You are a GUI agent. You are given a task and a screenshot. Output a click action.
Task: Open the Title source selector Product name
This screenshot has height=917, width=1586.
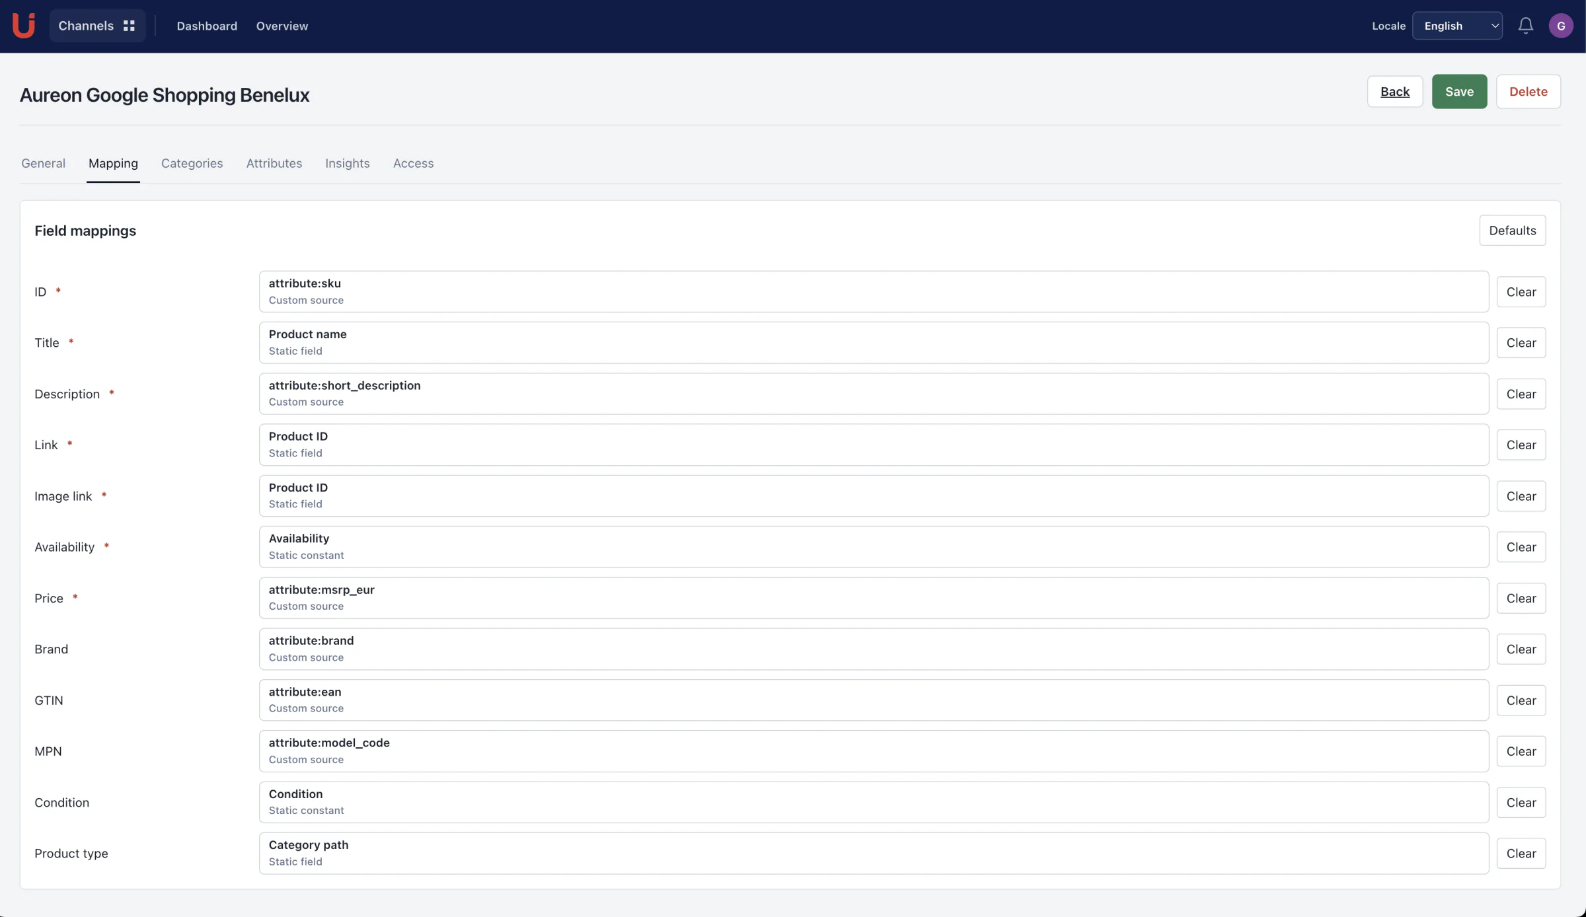click(874, 342)
